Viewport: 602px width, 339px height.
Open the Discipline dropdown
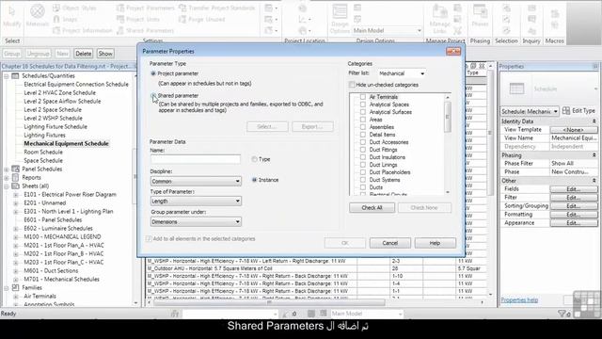tap(196, 181)
